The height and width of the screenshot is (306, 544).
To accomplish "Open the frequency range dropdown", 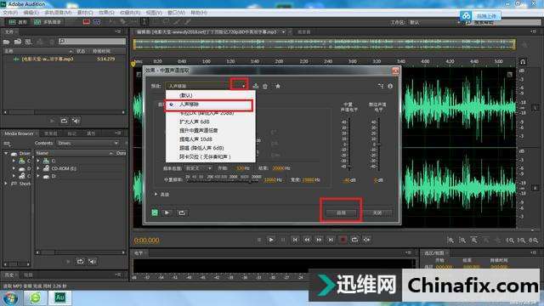I will [198, 168].
